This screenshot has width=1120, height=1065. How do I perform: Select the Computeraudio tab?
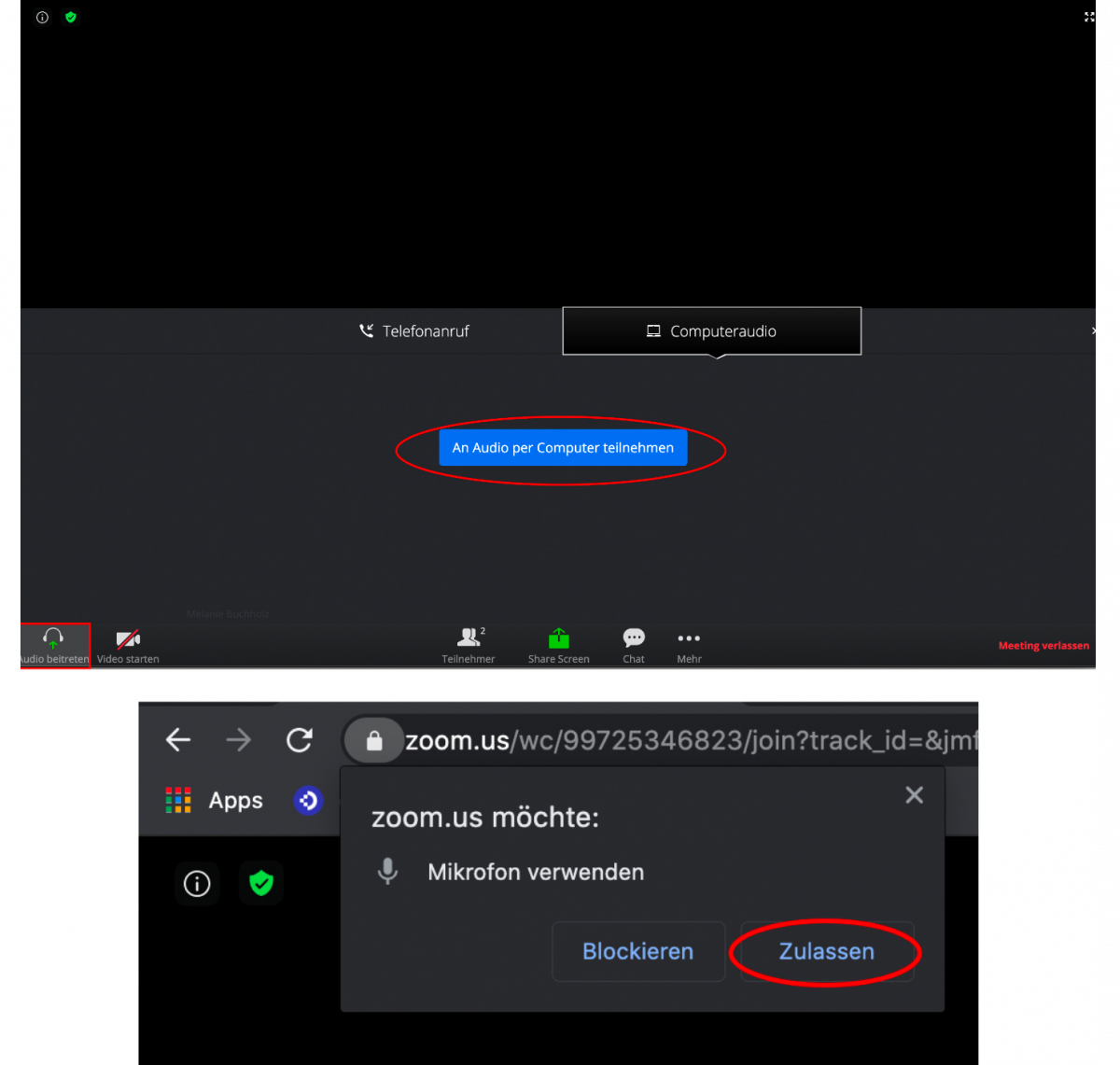point(711,331)
